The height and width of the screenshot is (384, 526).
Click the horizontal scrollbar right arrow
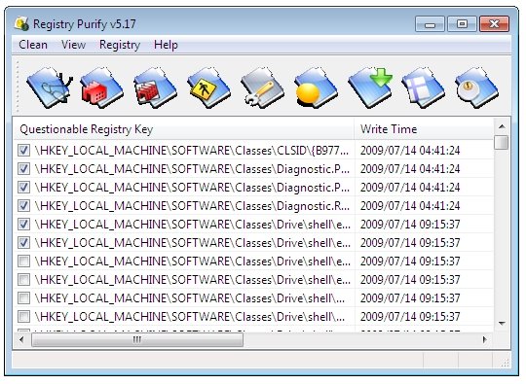point(485,340)
